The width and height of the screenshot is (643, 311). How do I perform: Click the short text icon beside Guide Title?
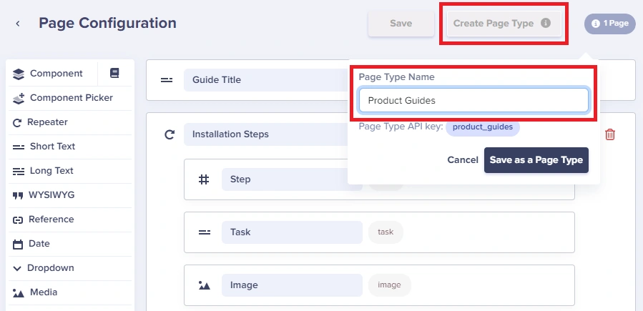167,80
